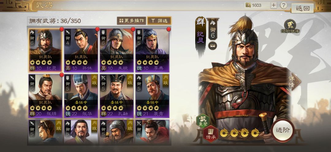331x152 pixels.
Task: Select the 张绣 general card
Action: pos(45,96)
